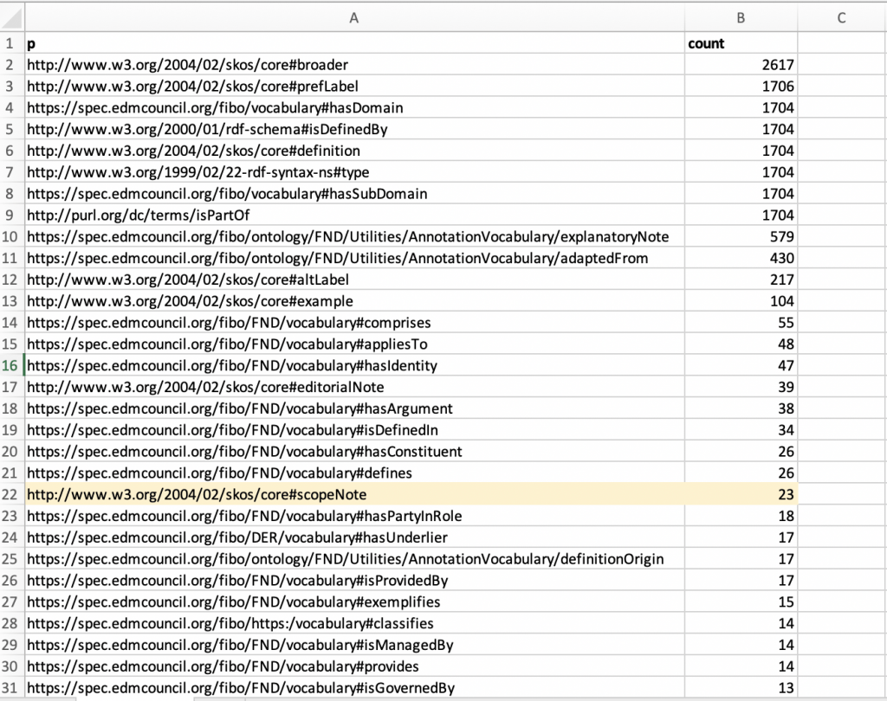Viewport: 887px width, 701px height.
Task: Select row 16 header
Action: pyautogui.click(x=12, y=366)
